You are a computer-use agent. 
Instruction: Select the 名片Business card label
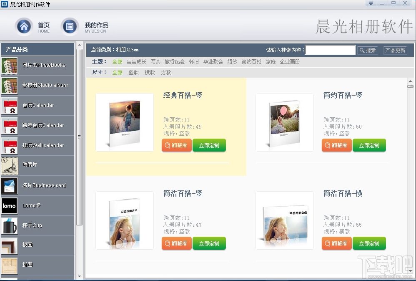[x=44, y=185]
